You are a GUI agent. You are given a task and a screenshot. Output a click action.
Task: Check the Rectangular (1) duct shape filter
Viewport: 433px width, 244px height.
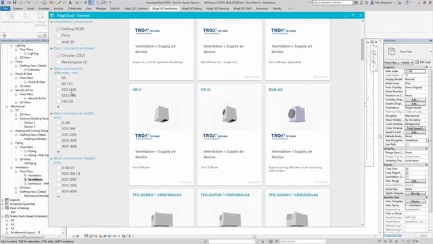pyautogui.click(x=59, y=62)
